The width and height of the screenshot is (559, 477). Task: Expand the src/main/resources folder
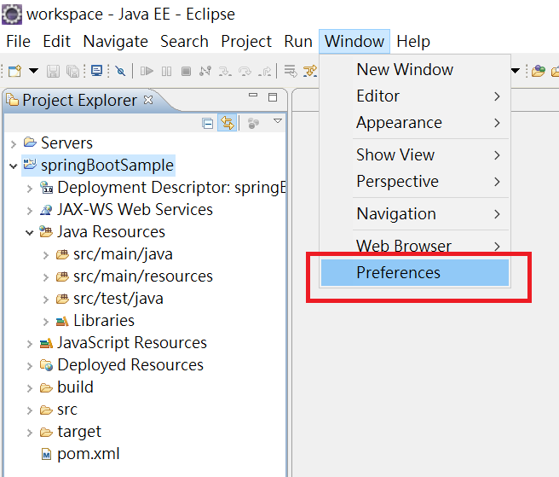[x=46, y=277]
